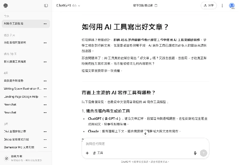Click the 分享 share button
239x165 pixels.
click(209, 6)
